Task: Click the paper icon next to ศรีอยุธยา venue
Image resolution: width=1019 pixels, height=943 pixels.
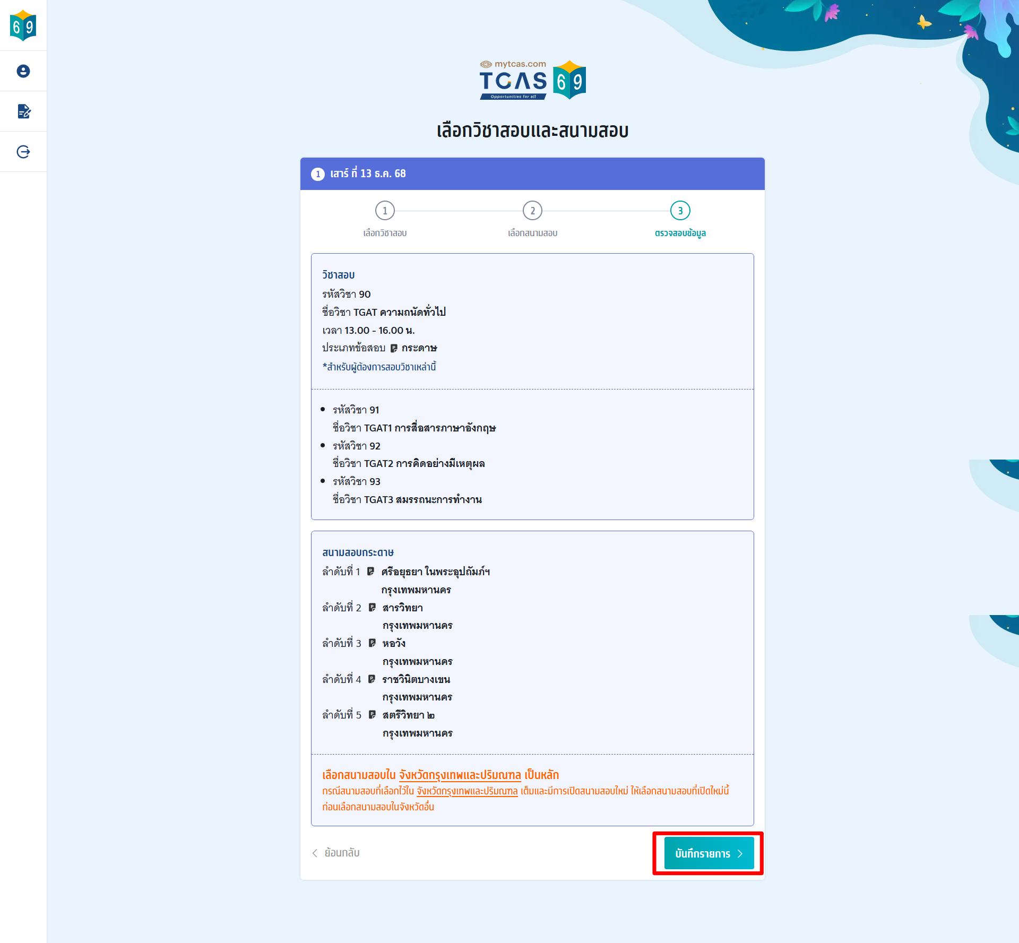Action: pos(371,572)
